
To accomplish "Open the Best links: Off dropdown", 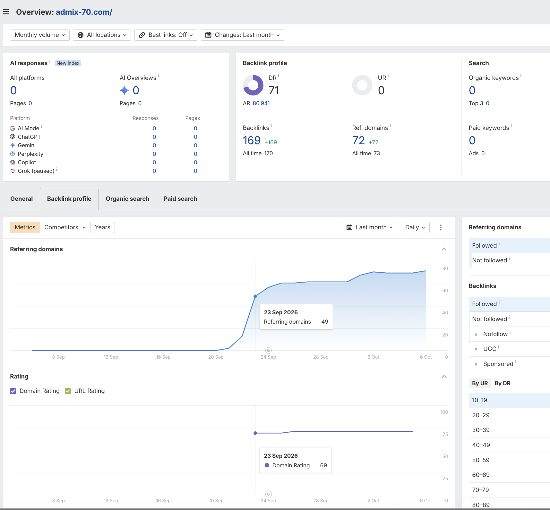I will 166,35.
